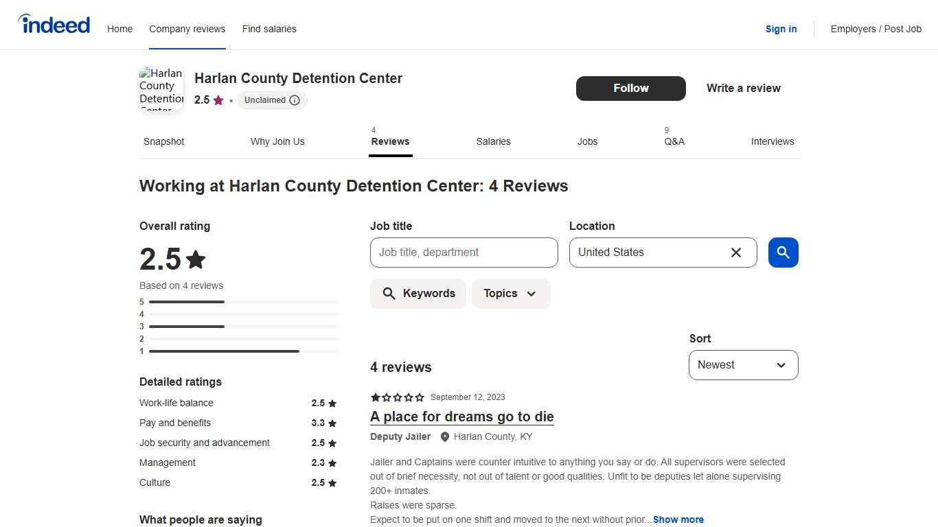Click the star rating on the September review
Viewport: 938px width, 527px height.
click(397, 397)
